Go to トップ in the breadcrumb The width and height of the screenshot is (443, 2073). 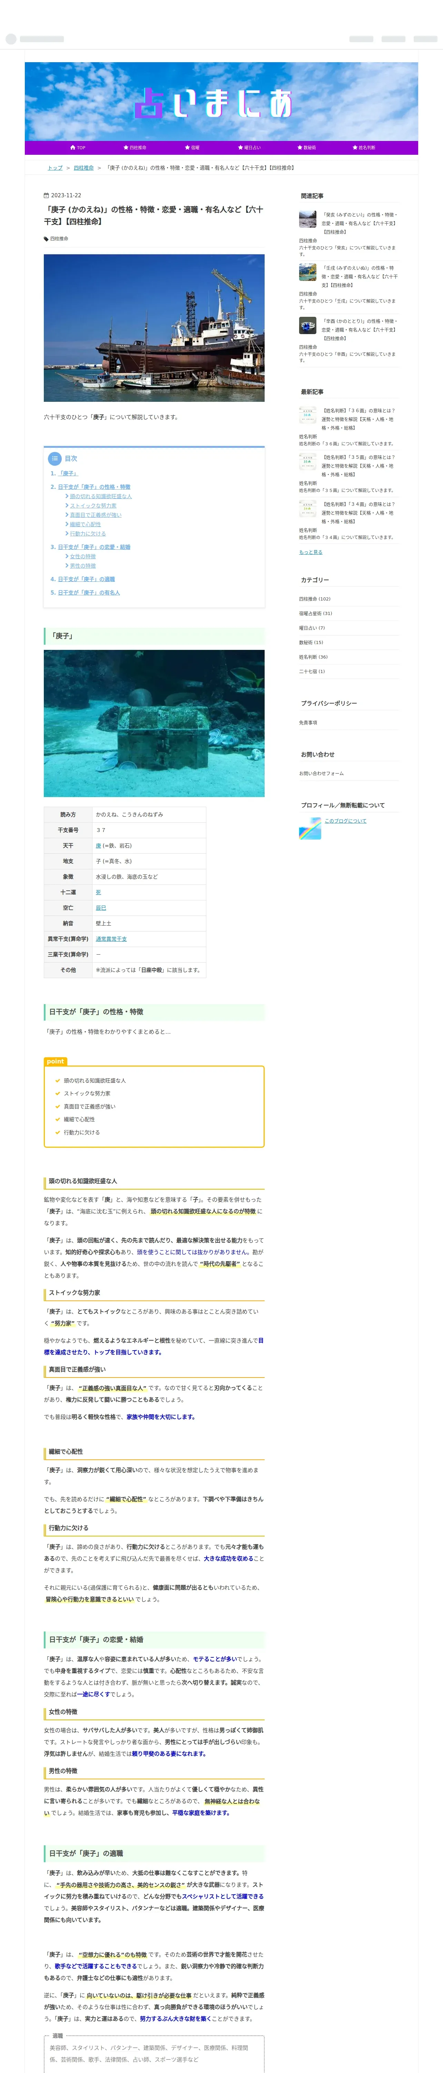(55, 168)
